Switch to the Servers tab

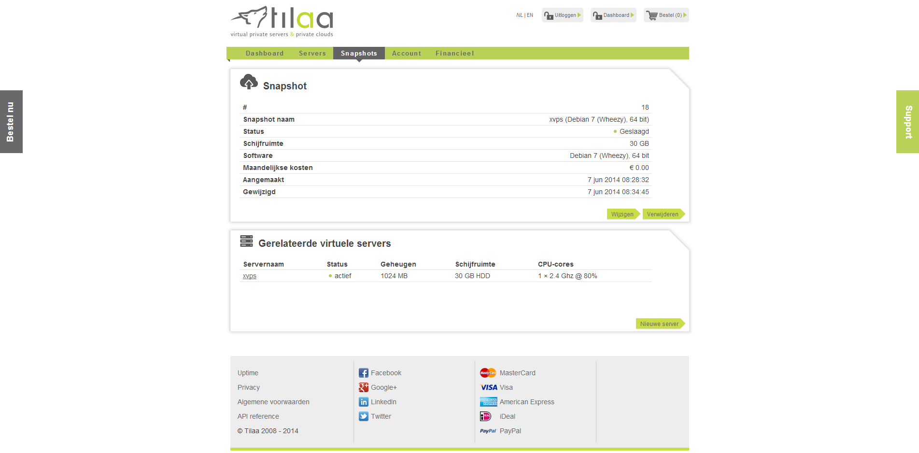tap(312, 53)
